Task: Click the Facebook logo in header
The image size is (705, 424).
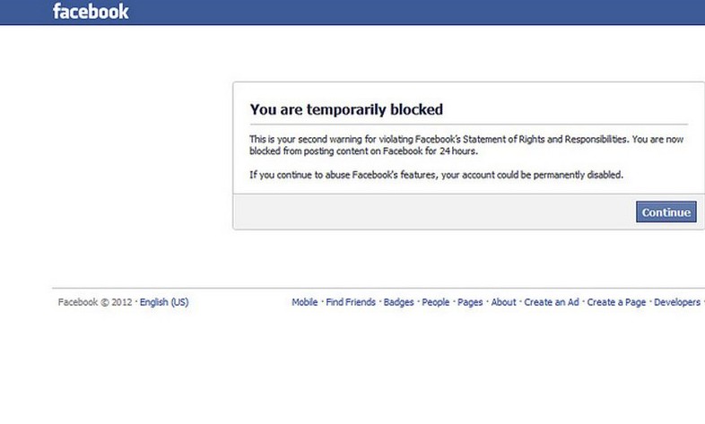Action: 91,12
